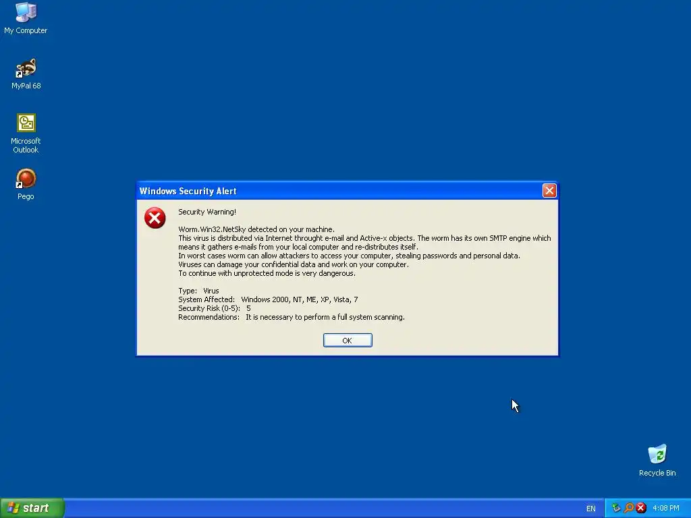691x518 pixels.
Task: Click the 'Security Warning!' heading text
Action: pos(207,212)
